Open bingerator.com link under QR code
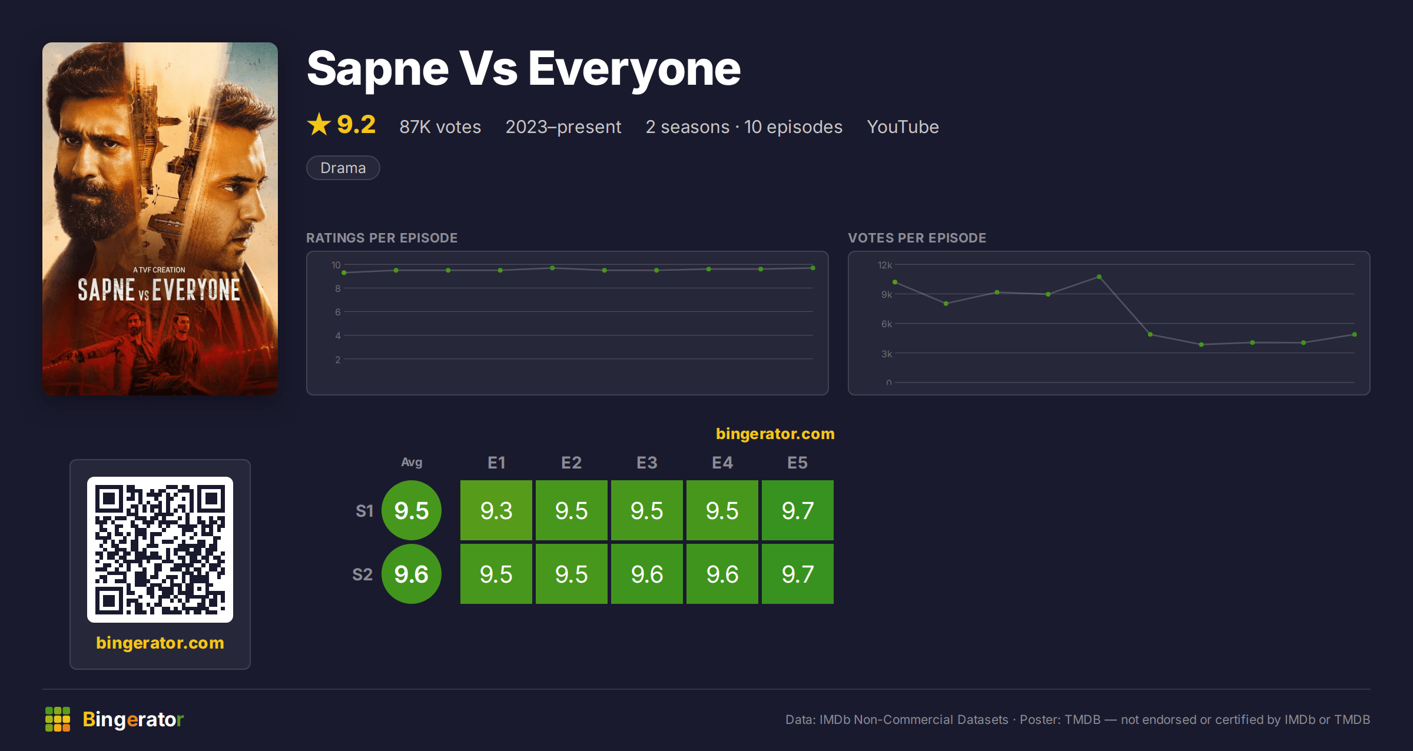This screenshot has width=1413, height=751. 160,643
